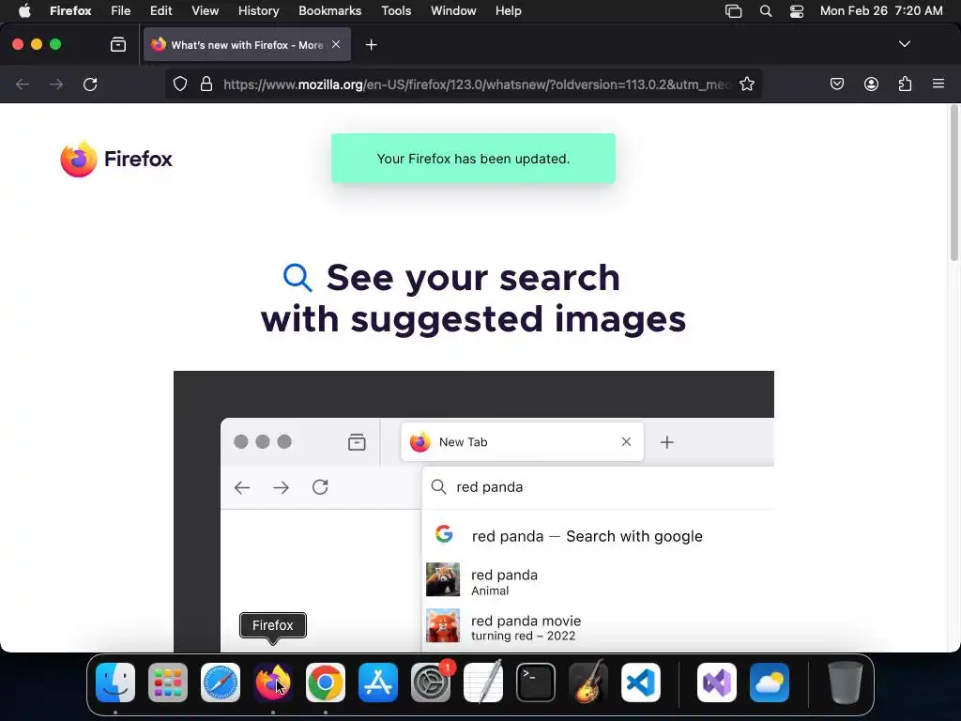Open Stage Manager from the menu bar
Screen dimensions: 961x721
[x=733, y=10]
